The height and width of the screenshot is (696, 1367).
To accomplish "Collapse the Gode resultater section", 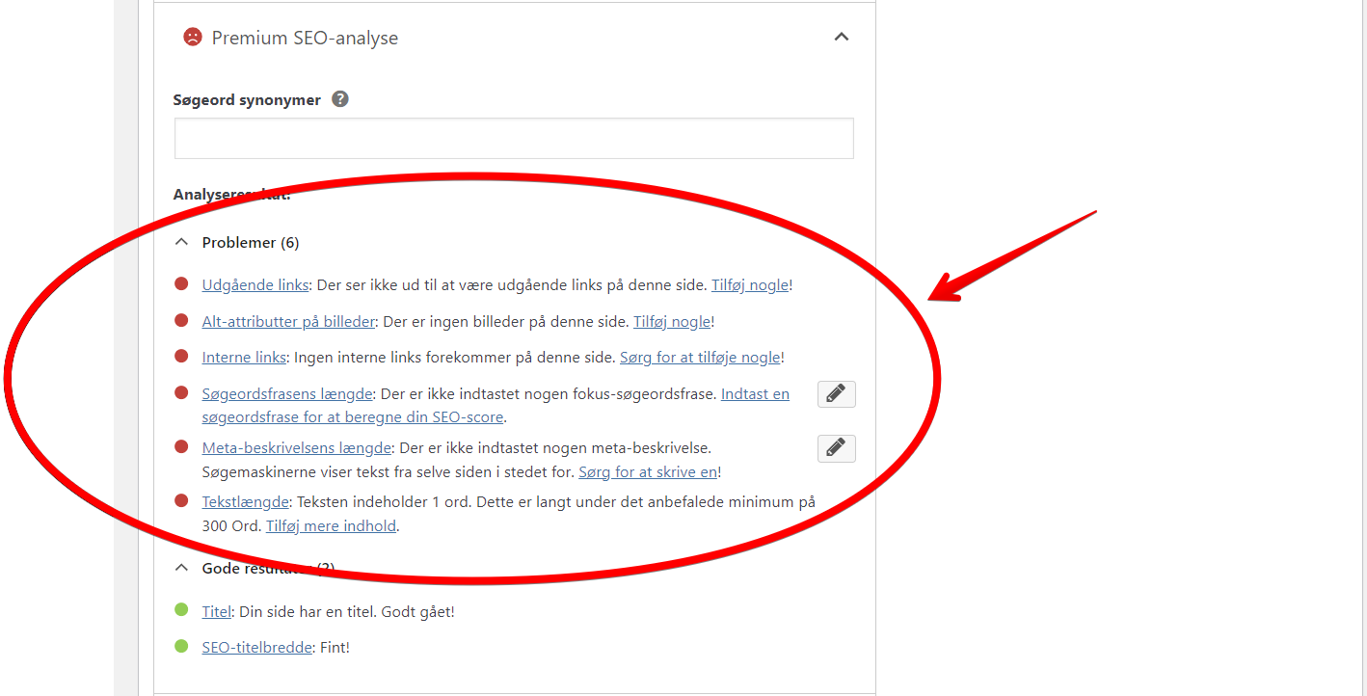I will (181, 569).
